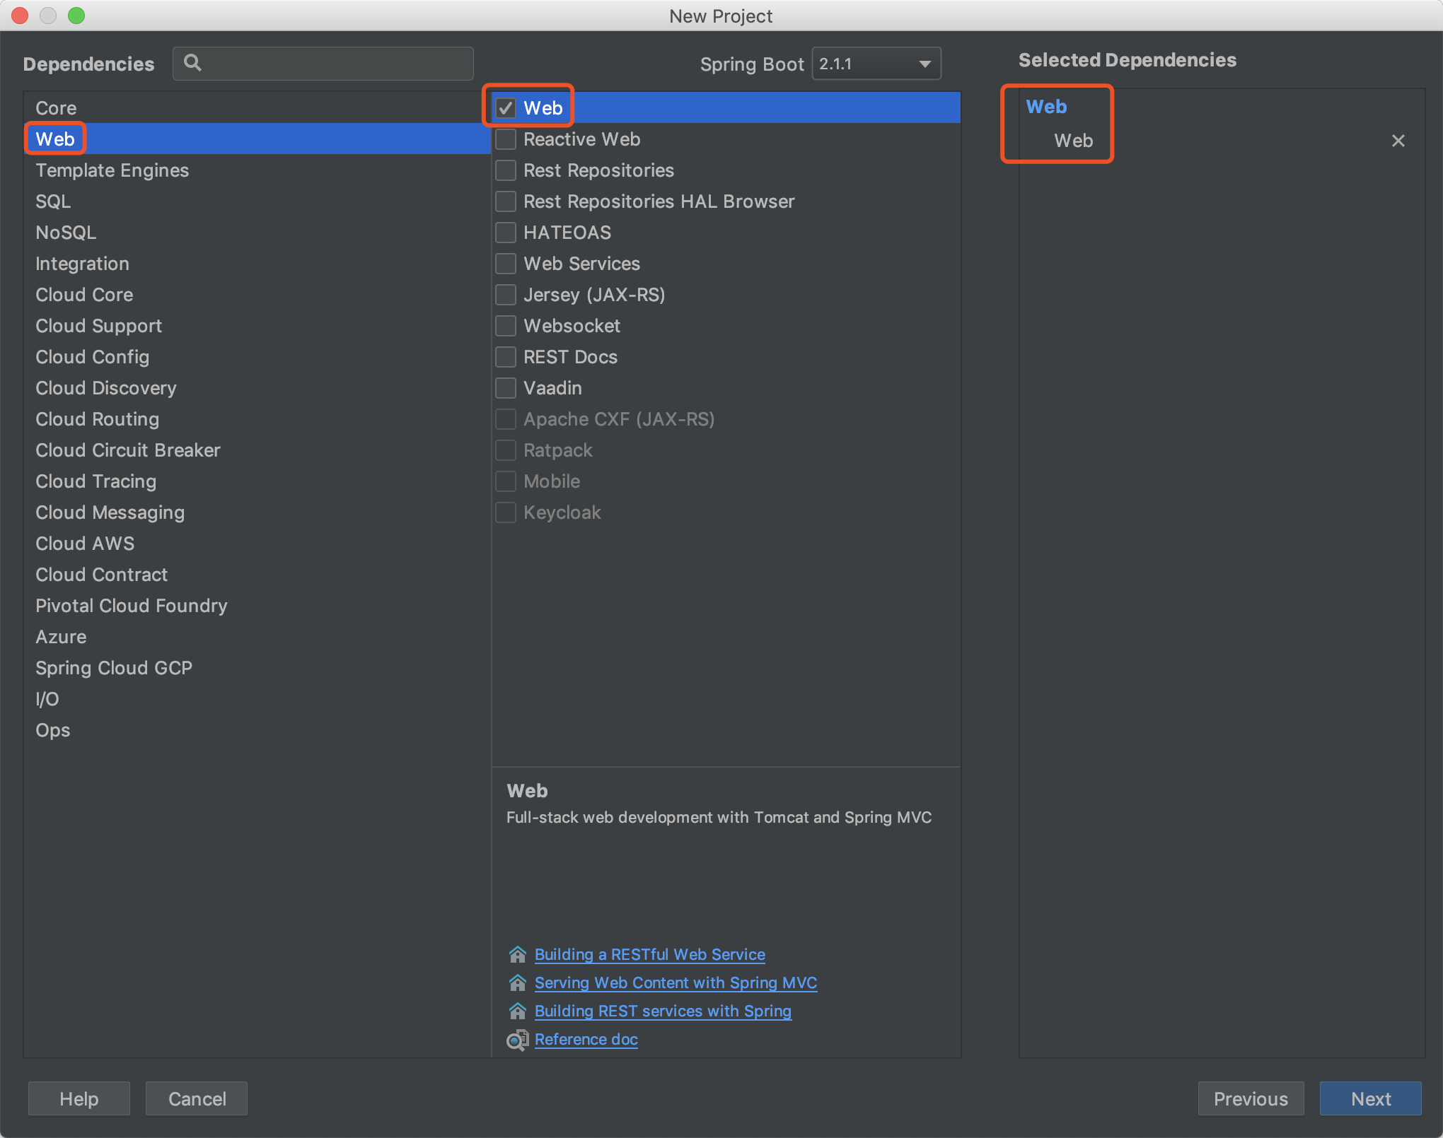Image resolution: width=1443 pixels, height=1138 pixels.
Task: Enable the Reactive Web checkbox
Action: click(x=506, y=139)
